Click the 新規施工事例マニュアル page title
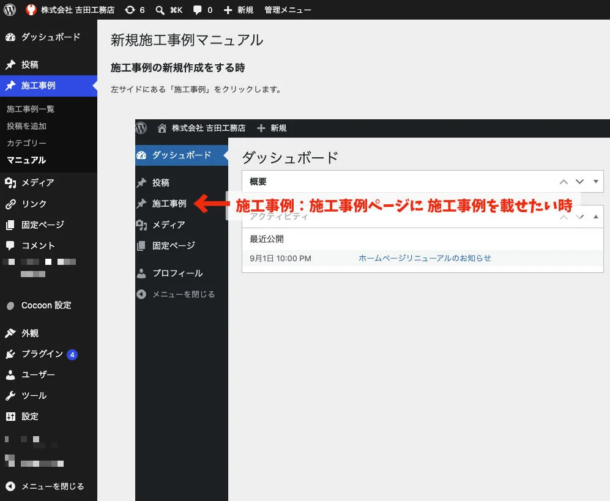Viewport: 610px width, 501px height. coord(187,40)
